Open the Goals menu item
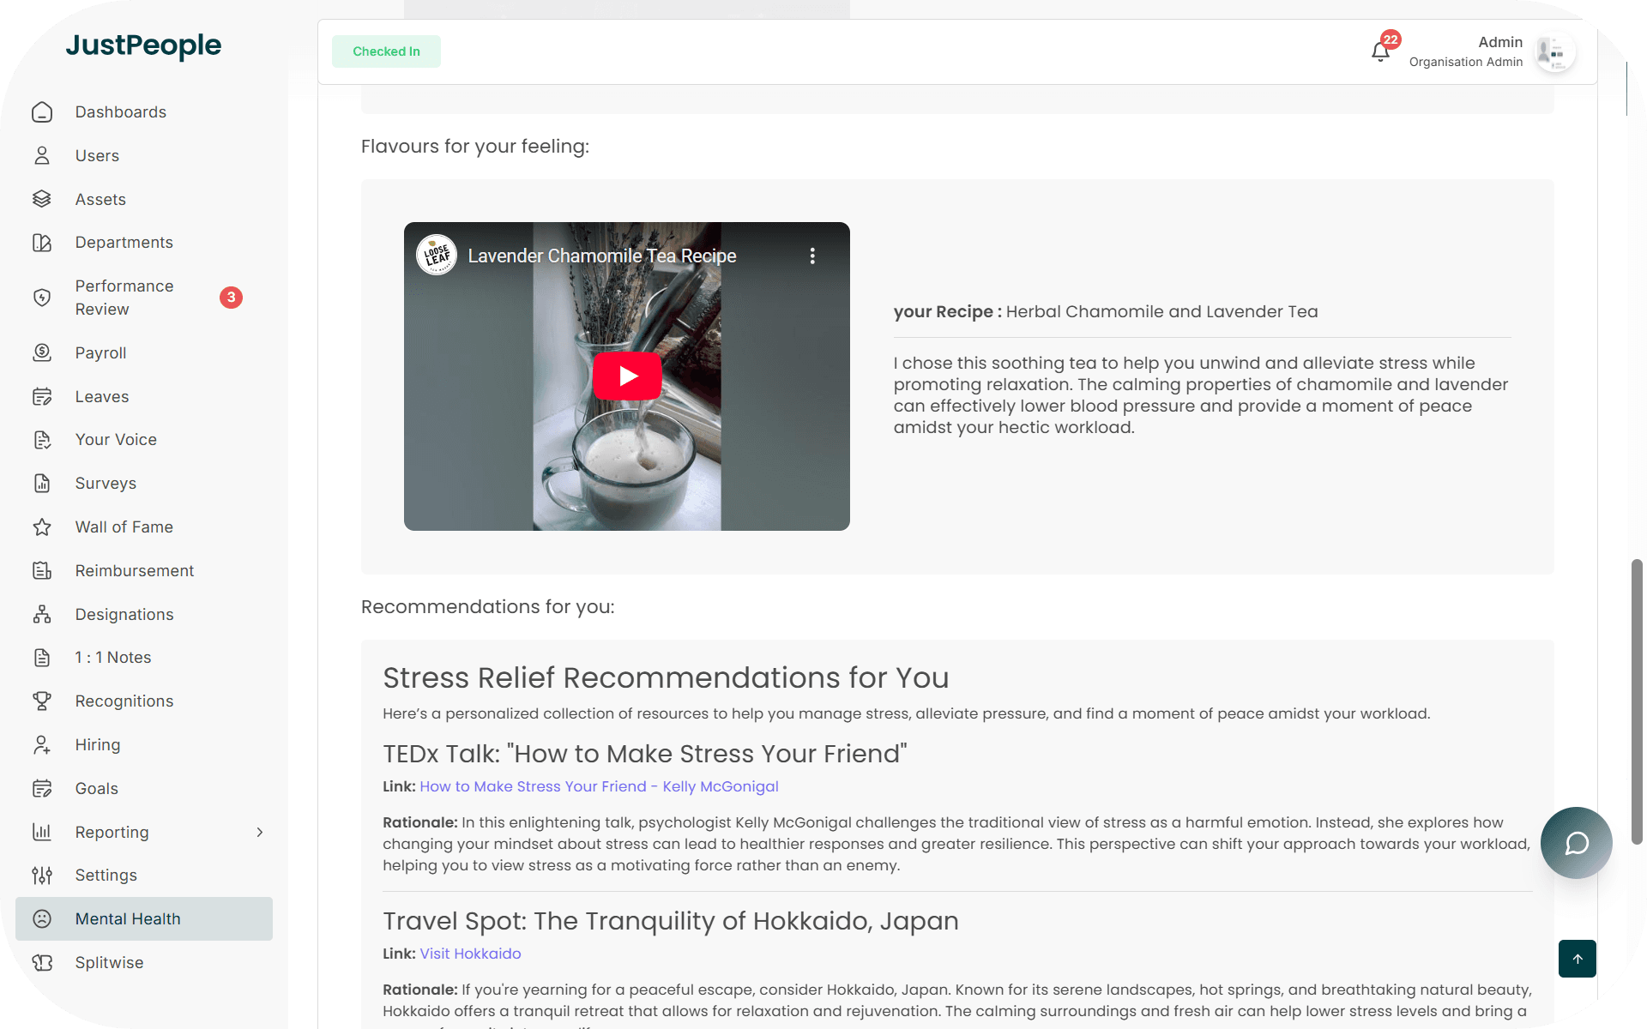1647x1029 pixels. pyautogui.click(x=144, y=789)
